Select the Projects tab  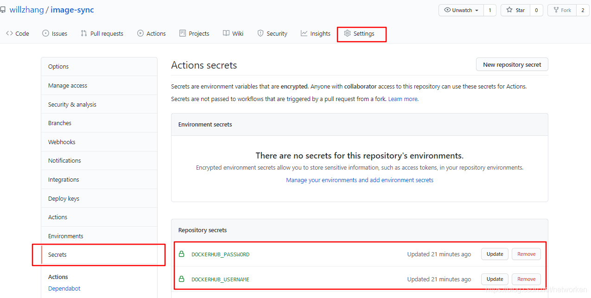(194, 33)
